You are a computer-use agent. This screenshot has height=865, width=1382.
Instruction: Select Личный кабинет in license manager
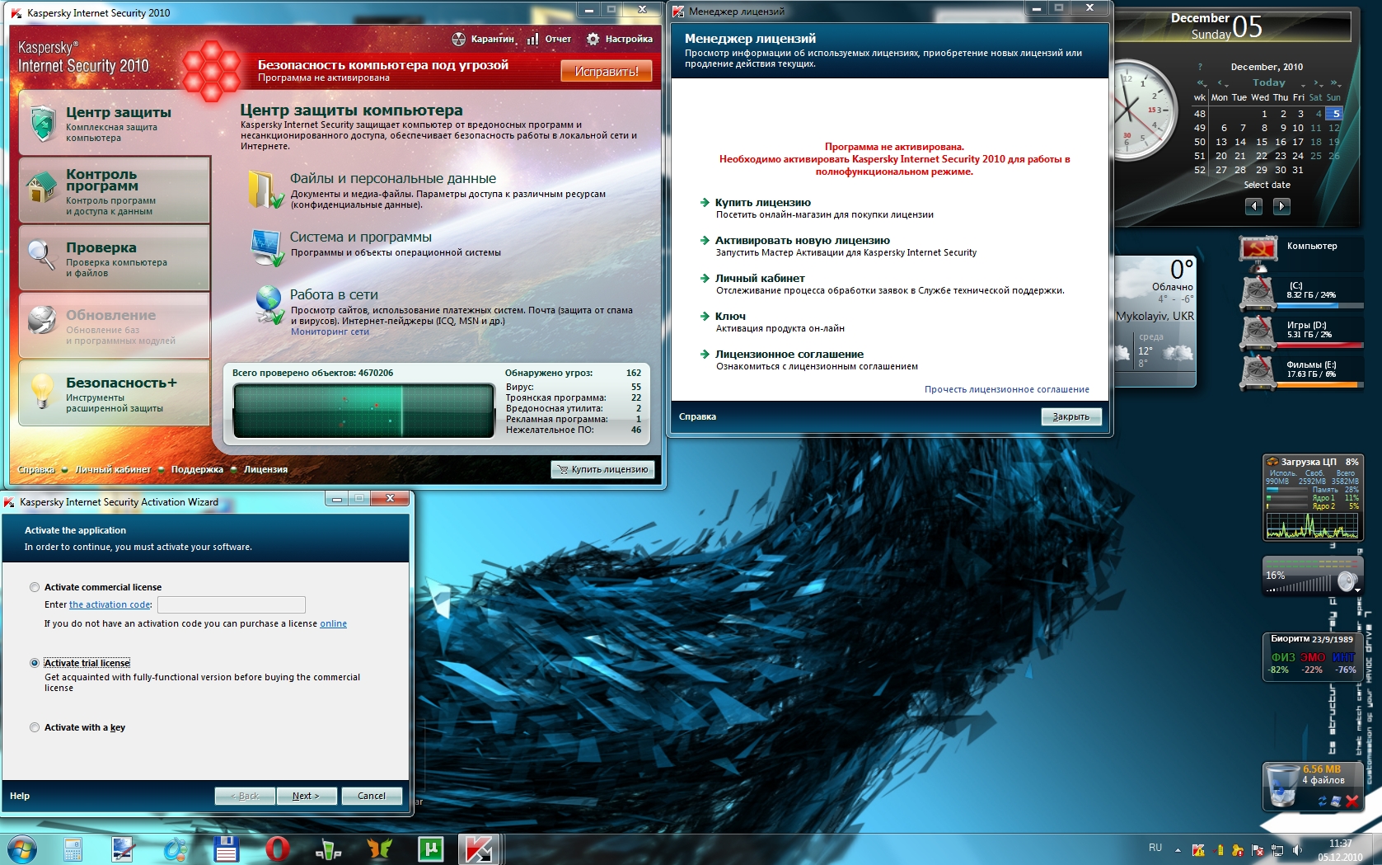point(760,278)
